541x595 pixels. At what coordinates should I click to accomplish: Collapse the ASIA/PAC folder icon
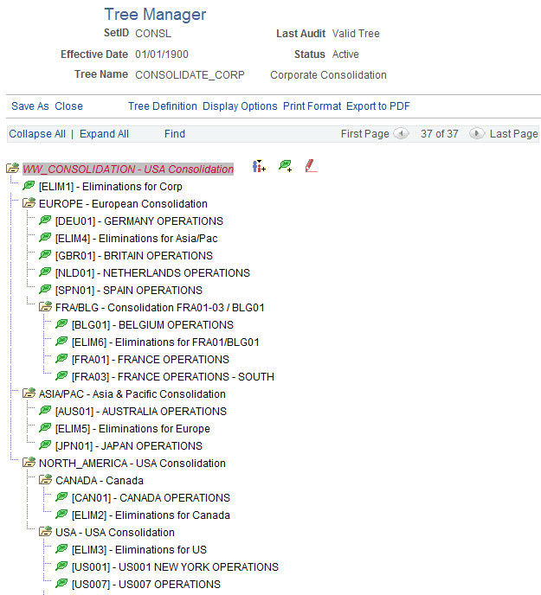coord(29,393)
